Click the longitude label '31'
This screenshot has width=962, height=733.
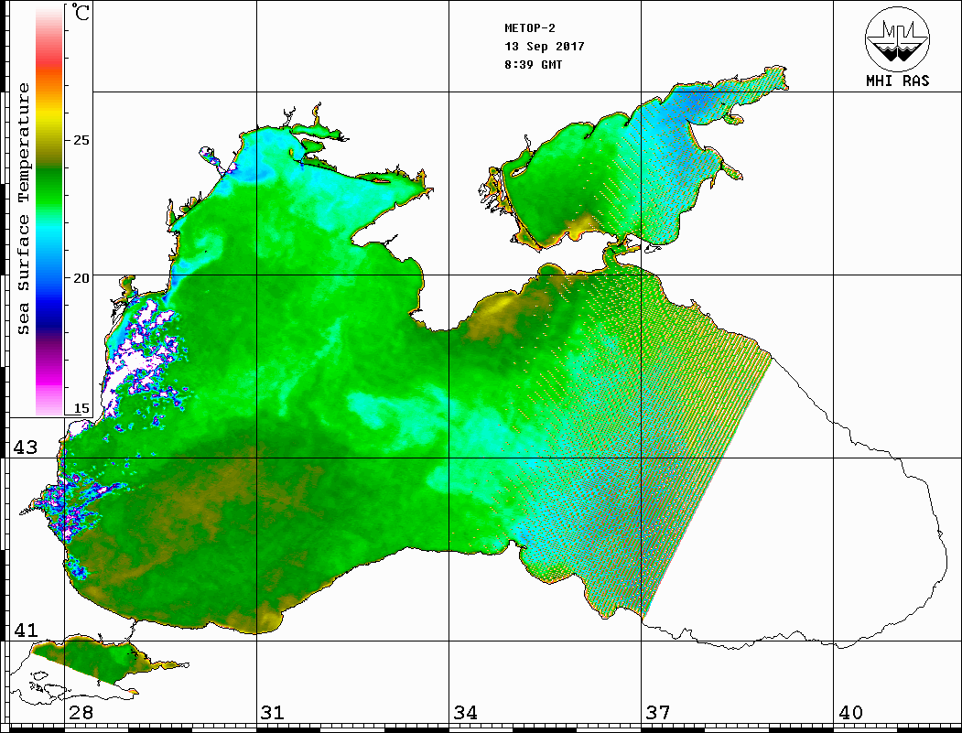273,712
